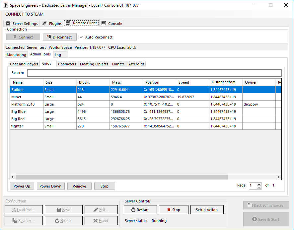Increase page number with up arrow

coord(259,184)
